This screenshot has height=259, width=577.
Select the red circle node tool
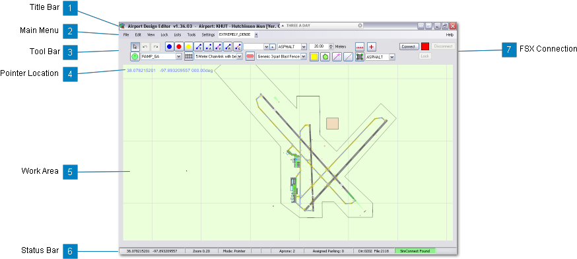[x=179, y=47]
